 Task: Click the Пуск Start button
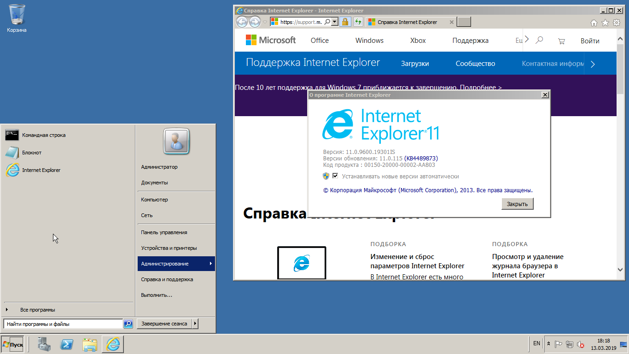pos(12,344)
